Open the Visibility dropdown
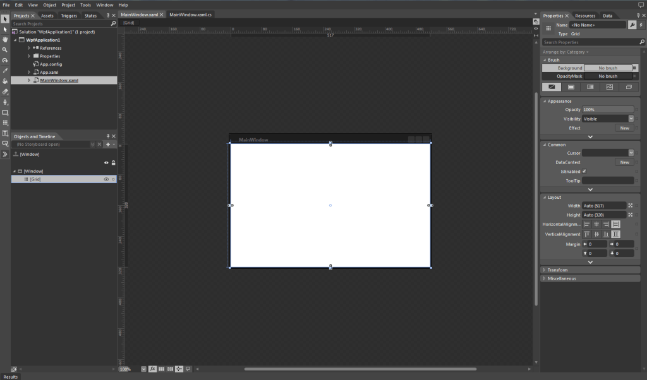This screenshot has height=380, width=647. (x=631, y=119)
